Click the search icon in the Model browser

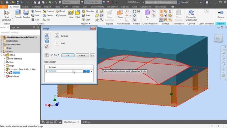pyautogui.click(x=34, y=27)
